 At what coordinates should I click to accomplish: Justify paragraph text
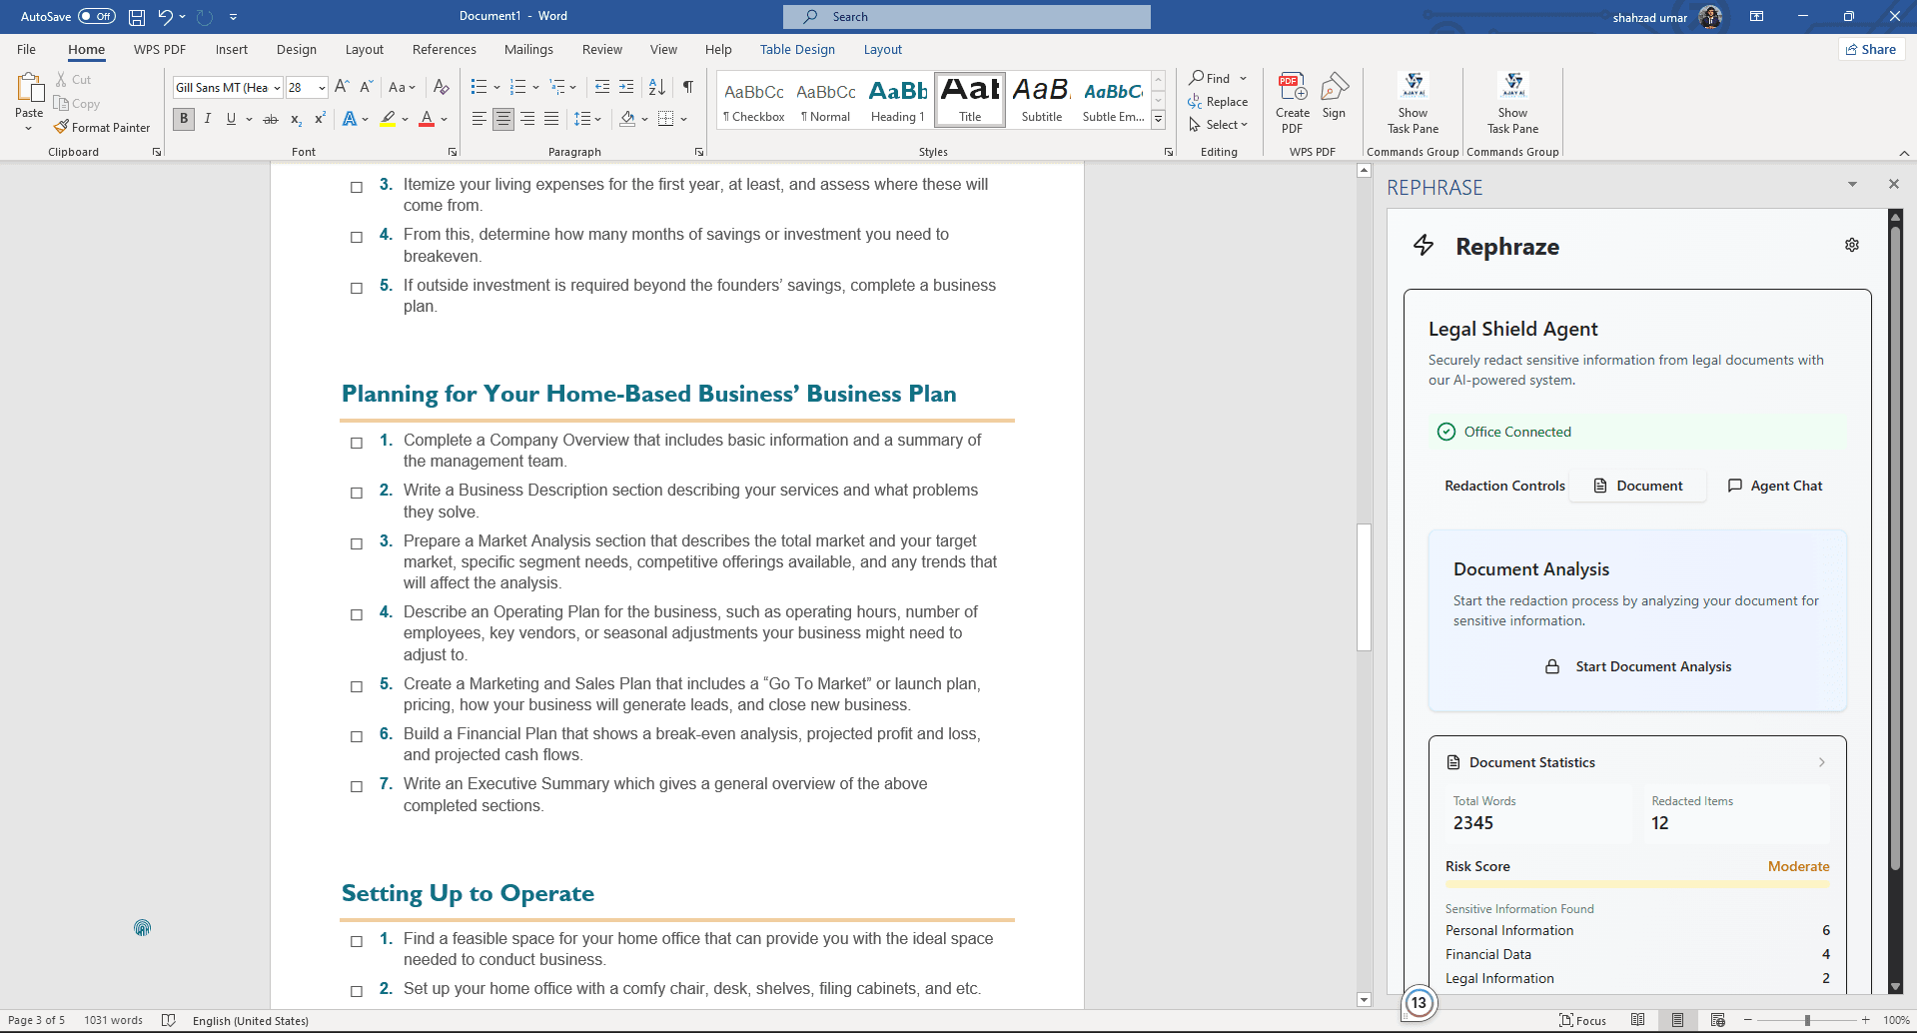551,119
